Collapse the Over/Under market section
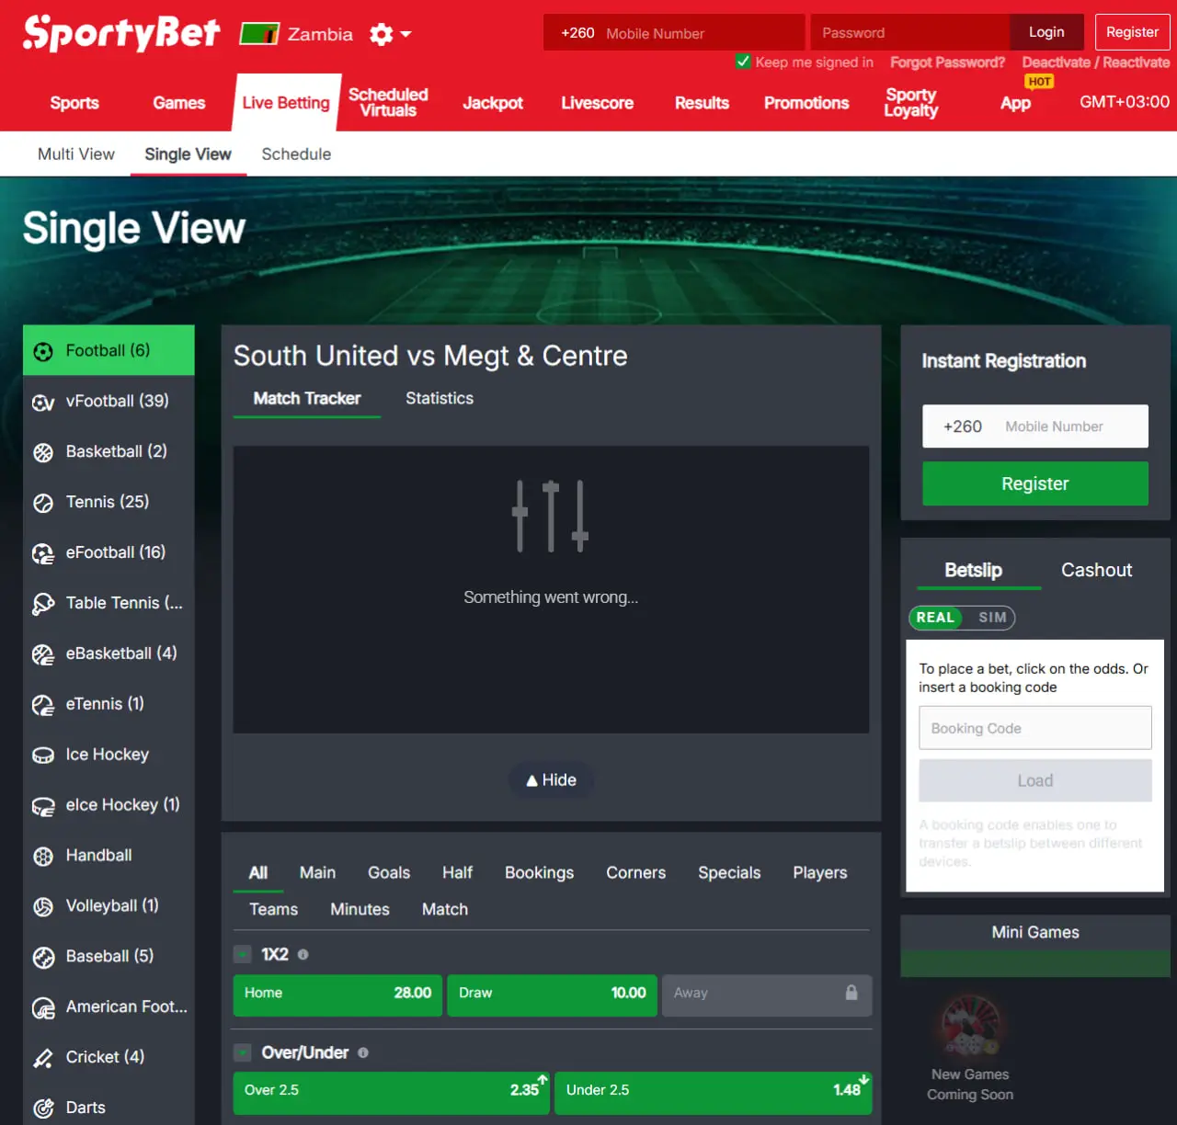Image resolution: width=1177 pixels, height=1125 pixels. [243, 1053]
